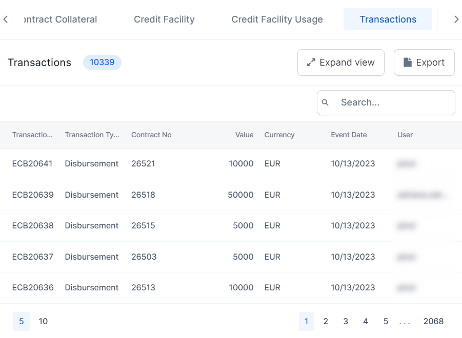Select the Transactions tab
Image resolution: width=462 pixels, height=338 pixels.
(x=388, y=19)
